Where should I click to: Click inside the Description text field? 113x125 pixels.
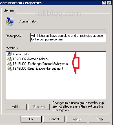68,38
